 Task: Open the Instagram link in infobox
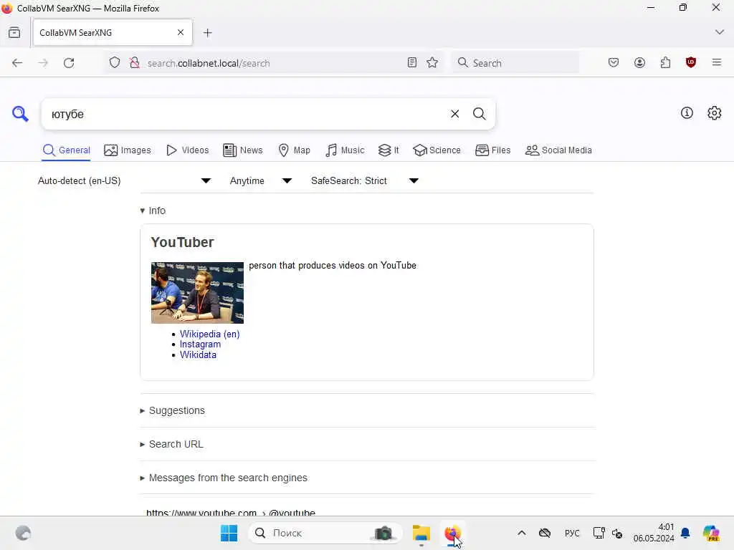point(200,344)
